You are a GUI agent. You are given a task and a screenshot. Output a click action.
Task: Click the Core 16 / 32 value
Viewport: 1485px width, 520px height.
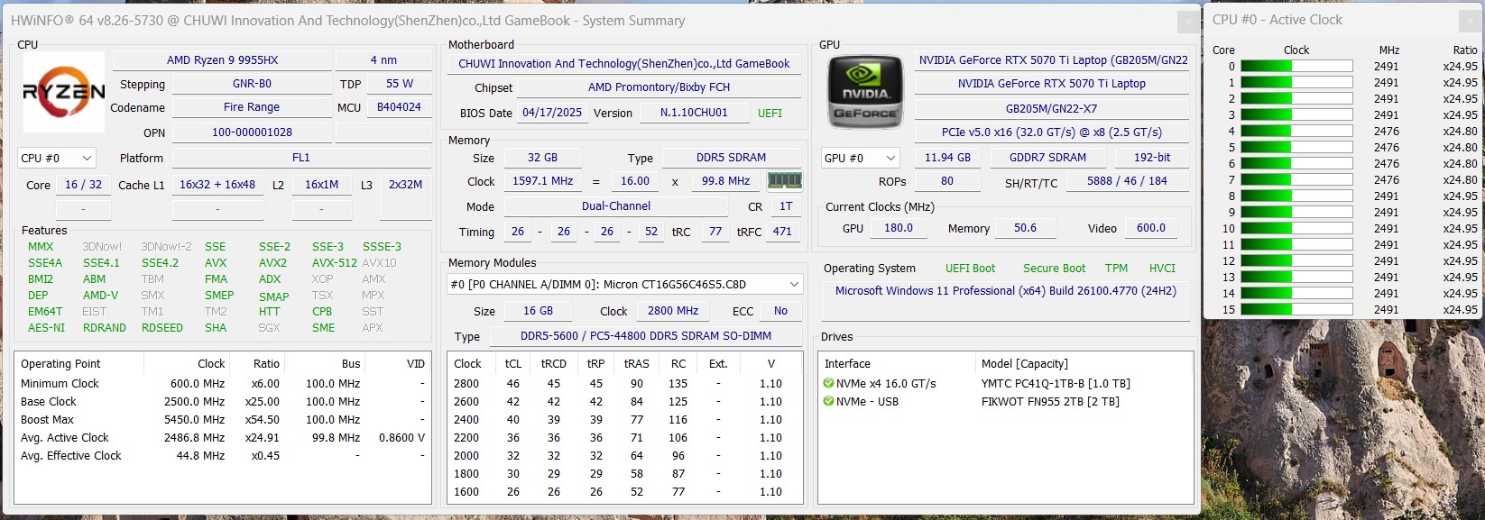click(x=83, y=185)
